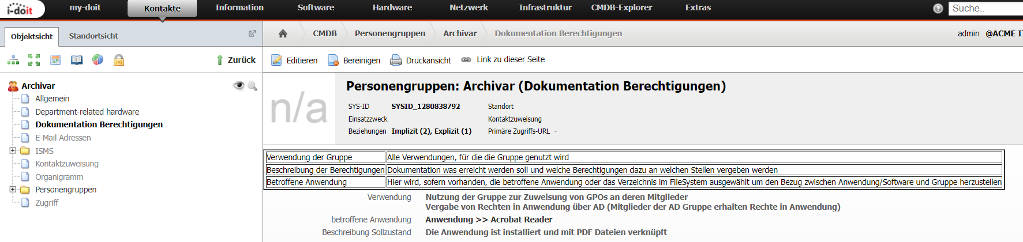Viewport: 1023px width, 242px height.
Task: Click the Archivar breadcrumb
Action: (460, 33)
